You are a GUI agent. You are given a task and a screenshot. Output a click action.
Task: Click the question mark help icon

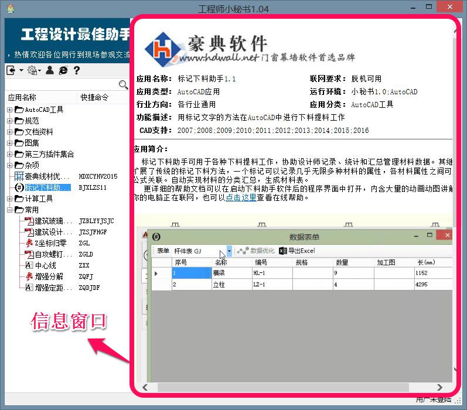(x=77, y=70)
